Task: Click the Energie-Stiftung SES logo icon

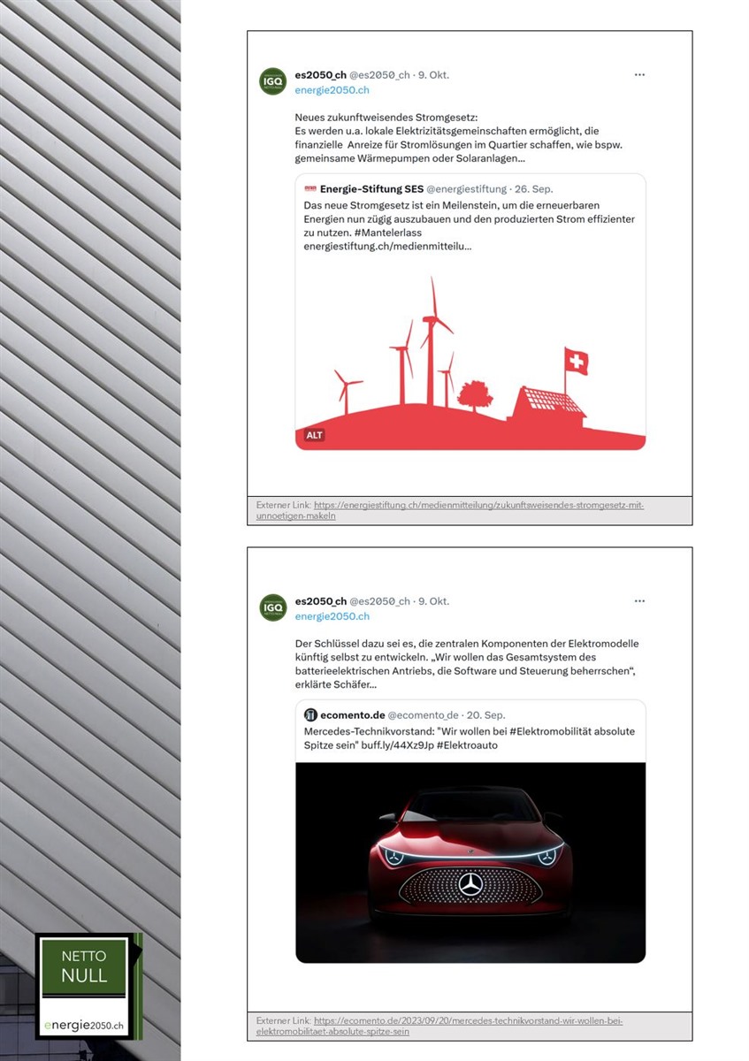Action: click(x=310, y=188)
